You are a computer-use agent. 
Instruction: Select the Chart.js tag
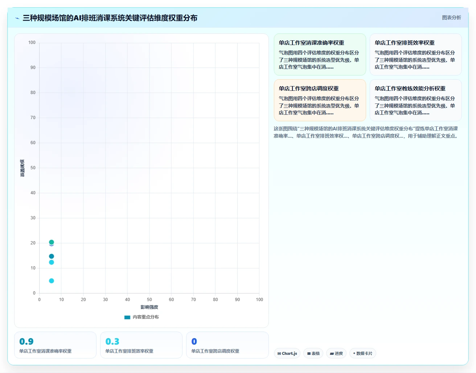[287, 353]
